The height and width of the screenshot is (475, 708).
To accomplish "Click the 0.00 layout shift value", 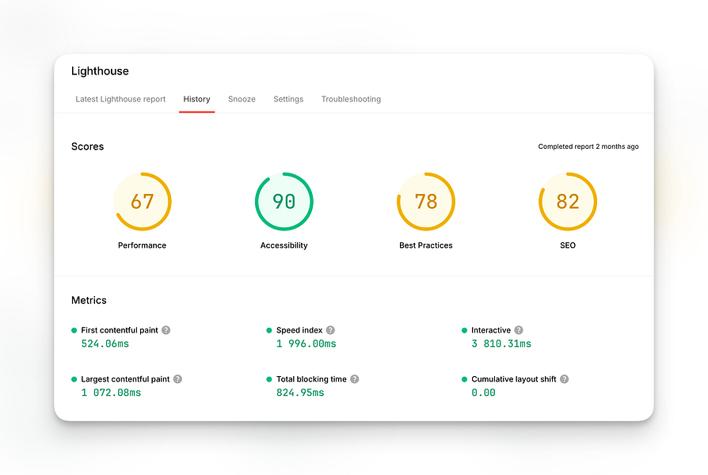I will [x=484, y=393].
